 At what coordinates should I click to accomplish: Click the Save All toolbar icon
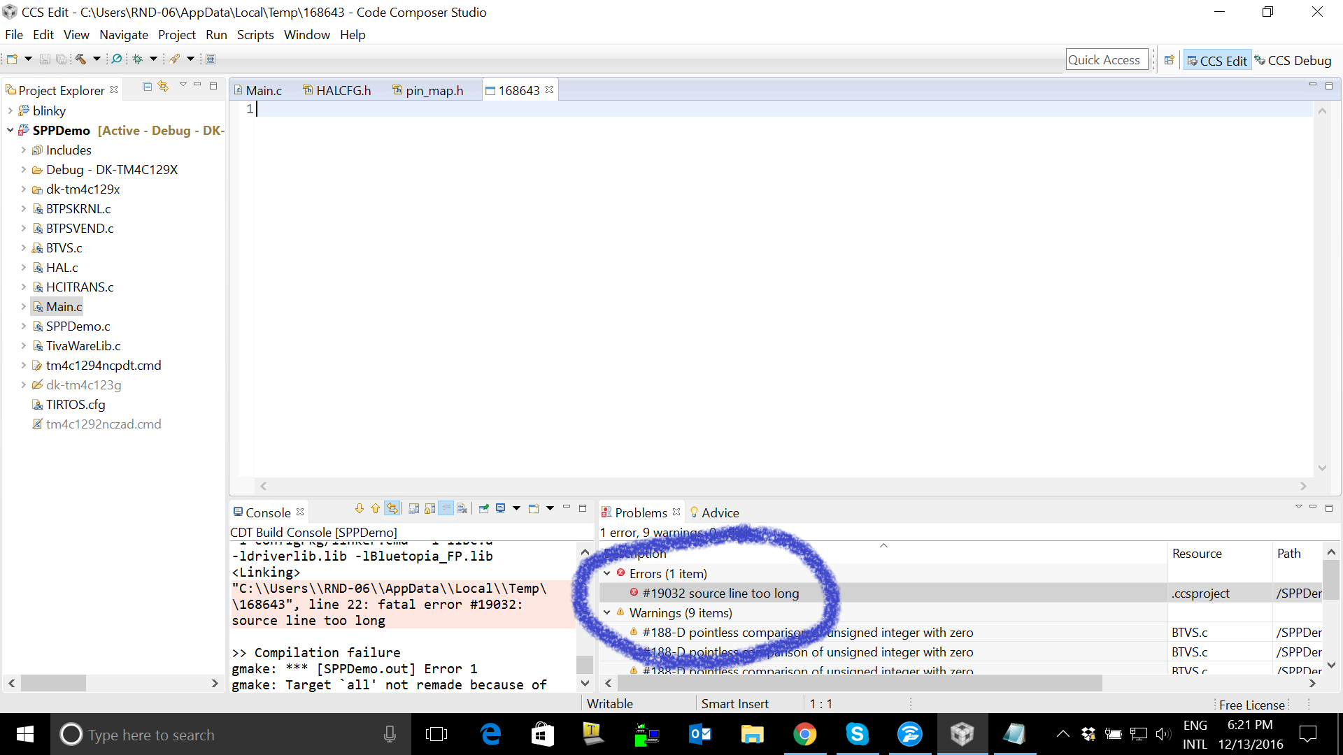click(x=62, y=59)
